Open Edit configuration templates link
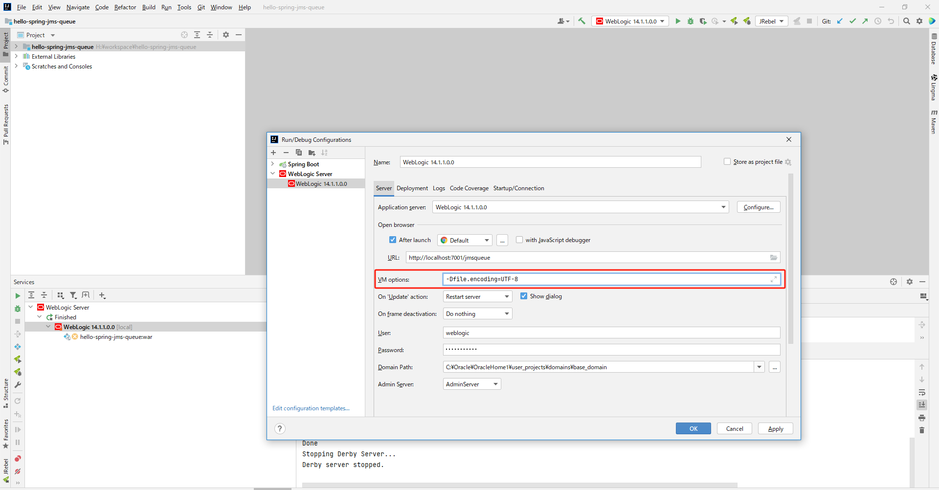This screenshot has width=939, height=490. 311,408
